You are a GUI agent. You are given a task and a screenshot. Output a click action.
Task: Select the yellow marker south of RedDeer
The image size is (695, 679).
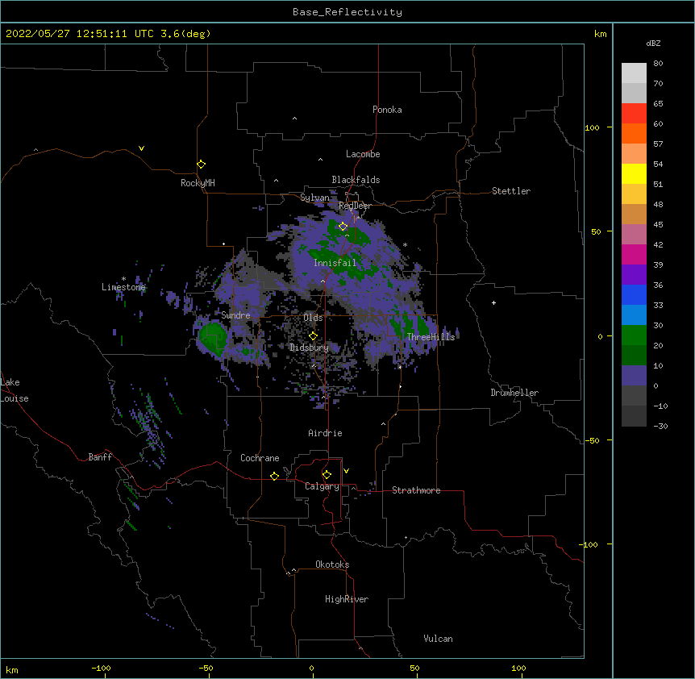click(x=343, y=227)
